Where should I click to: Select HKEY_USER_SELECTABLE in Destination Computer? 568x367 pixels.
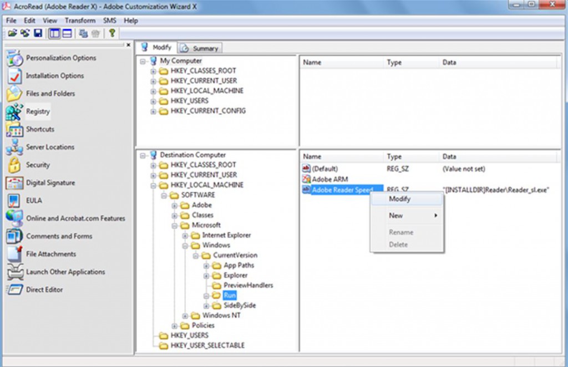coord(207,345)
